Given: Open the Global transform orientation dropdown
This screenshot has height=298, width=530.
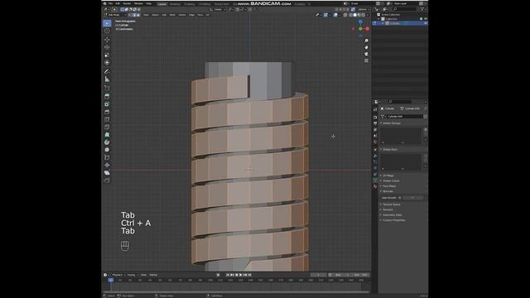Looking at the screenshot, I should (x=217, y=9).
